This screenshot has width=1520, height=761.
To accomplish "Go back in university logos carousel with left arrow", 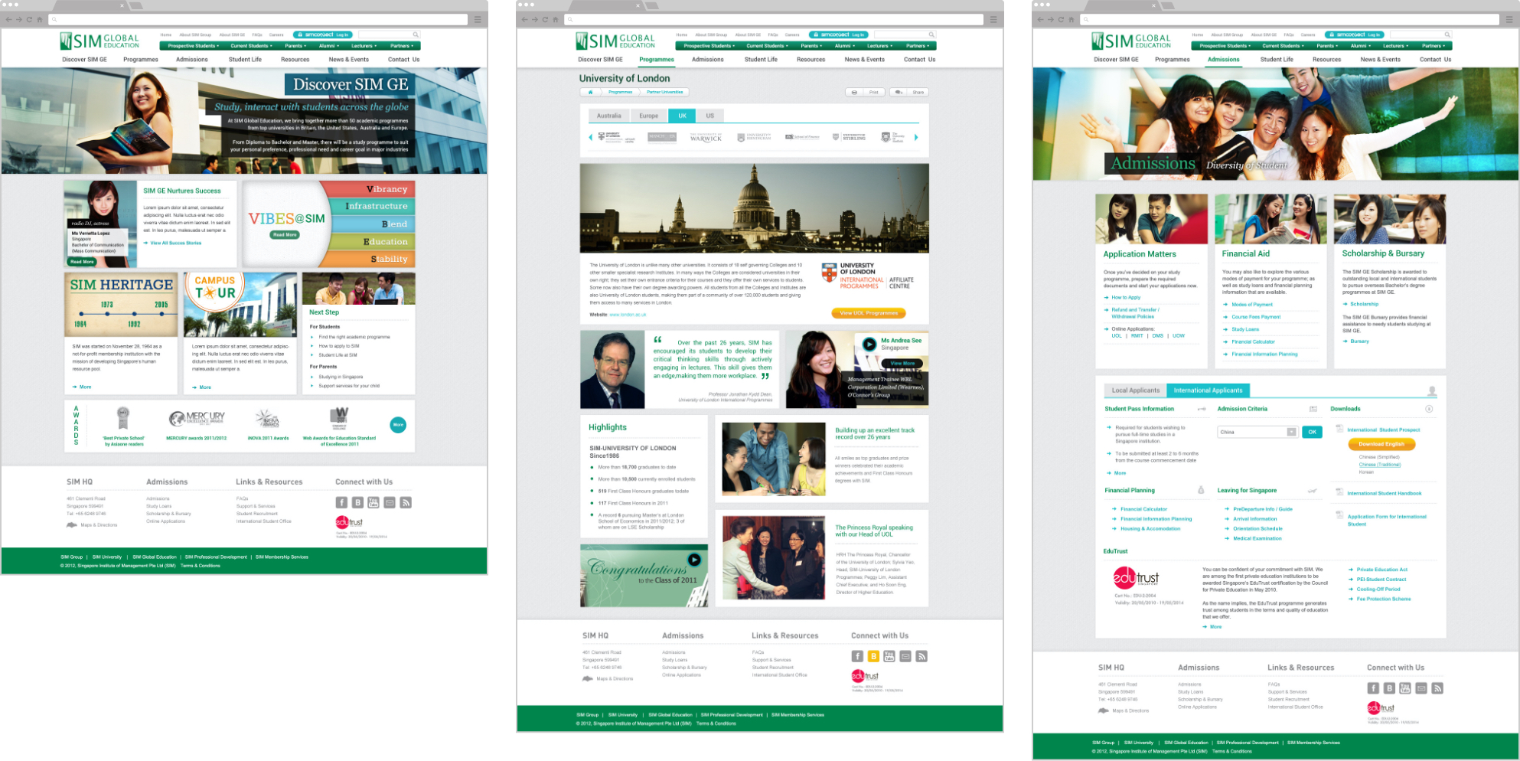I will (x=590, y=138).
